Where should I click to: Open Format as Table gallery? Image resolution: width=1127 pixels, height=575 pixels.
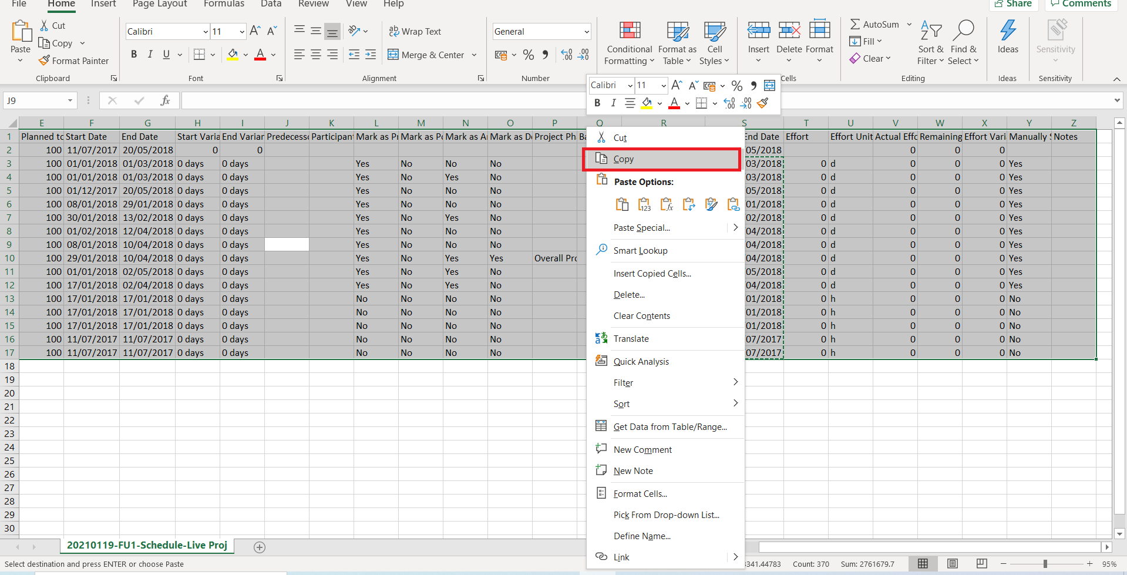click(x=677, y=43)
